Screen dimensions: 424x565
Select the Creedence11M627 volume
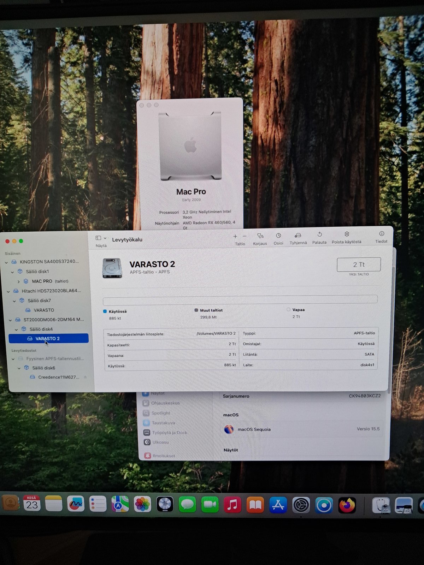pyautogui.click(x=58, y=377)
